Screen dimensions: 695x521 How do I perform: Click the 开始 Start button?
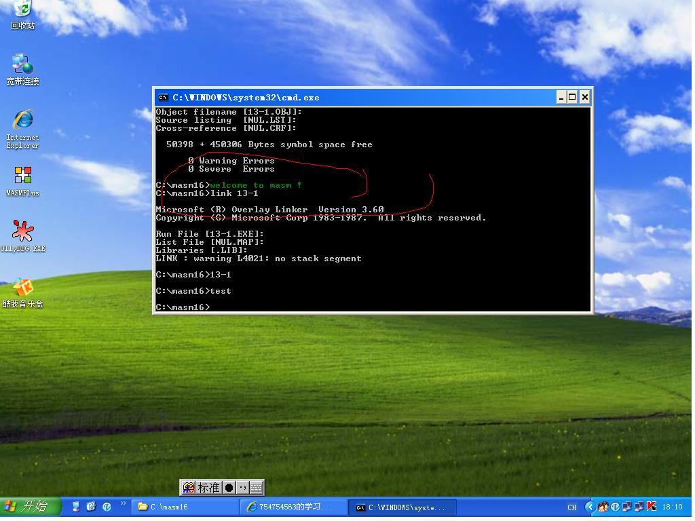point(30,506)
